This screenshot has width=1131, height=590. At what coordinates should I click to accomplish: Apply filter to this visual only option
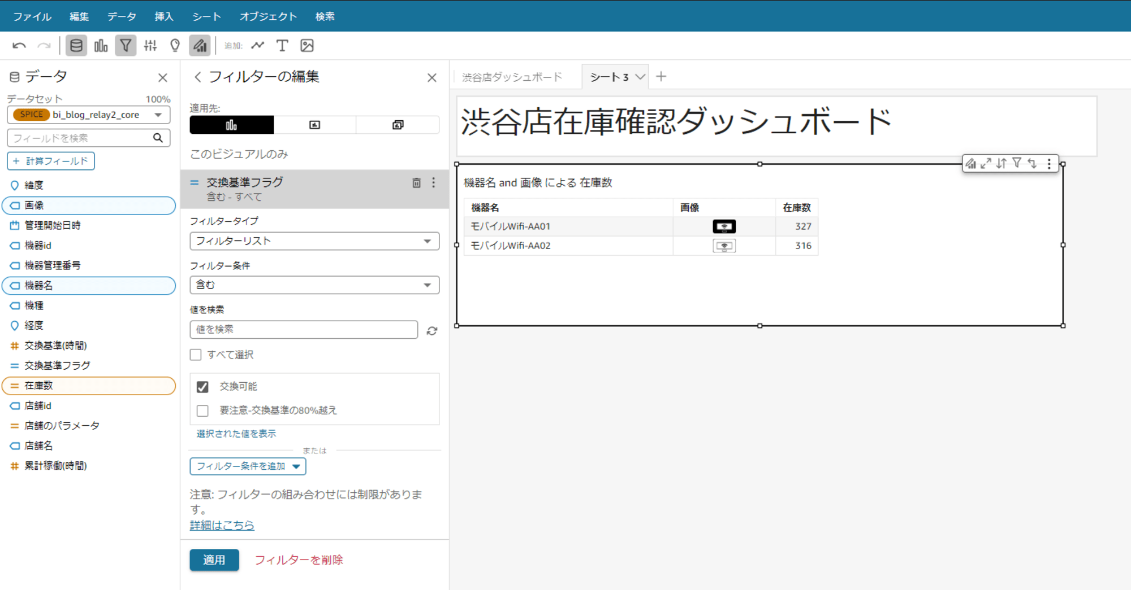pos(232,125)
